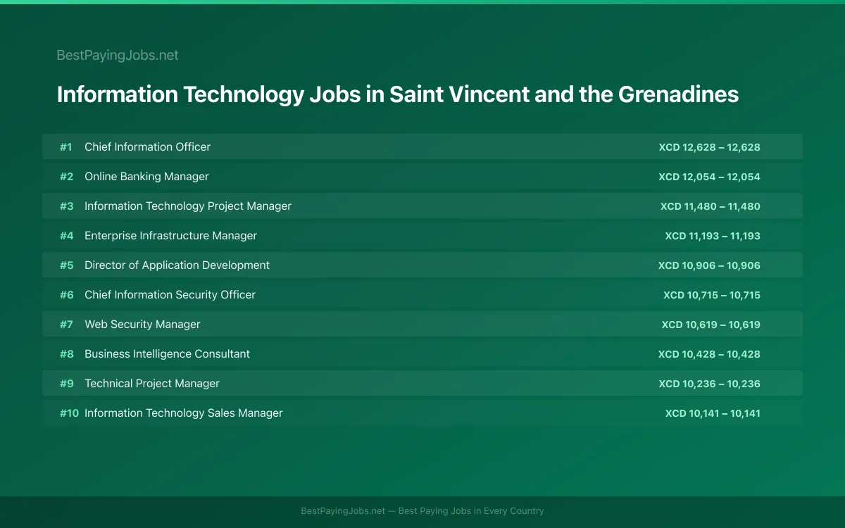Click the salary XCD 10,428 – 10,428

(709, 354)
